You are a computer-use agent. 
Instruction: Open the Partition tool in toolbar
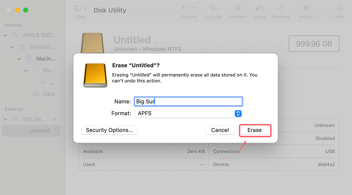(x=237, y=8)
